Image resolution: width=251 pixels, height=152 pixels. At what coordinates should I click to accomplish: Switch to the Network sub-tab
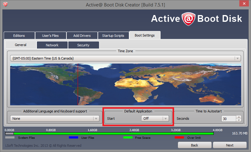(x=52, y=45)
